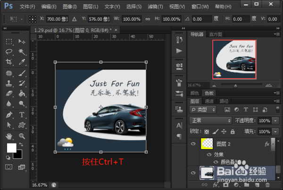The image size is (283, 190).
Task: Select the Custom Shape tool
Action: coord(22,125)
